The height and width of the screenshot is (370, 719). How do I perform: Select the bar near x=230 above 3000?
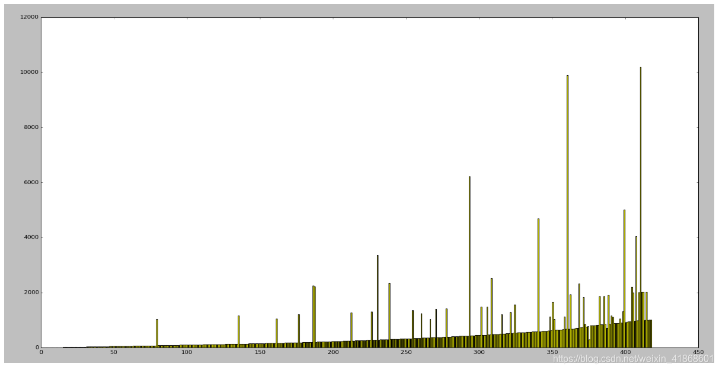(378, 301)
